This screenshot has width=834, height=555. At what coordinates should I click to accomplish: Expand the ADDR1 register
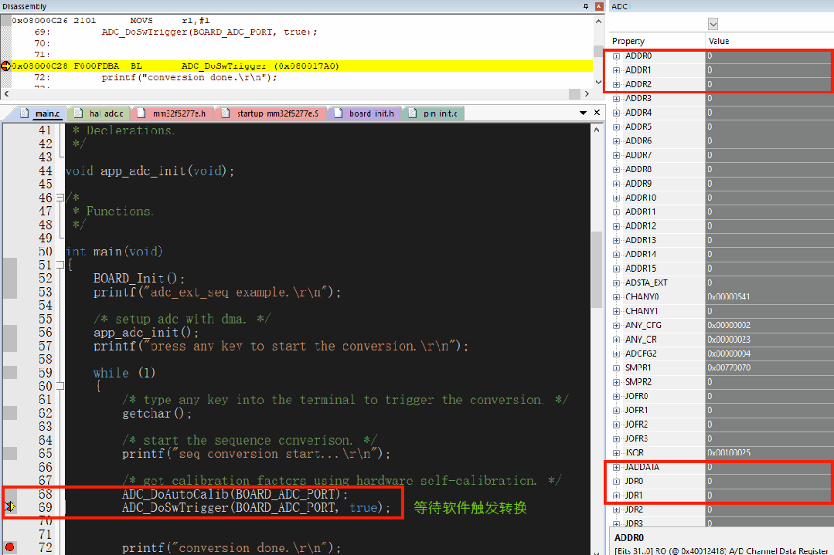tap(617, 70)
